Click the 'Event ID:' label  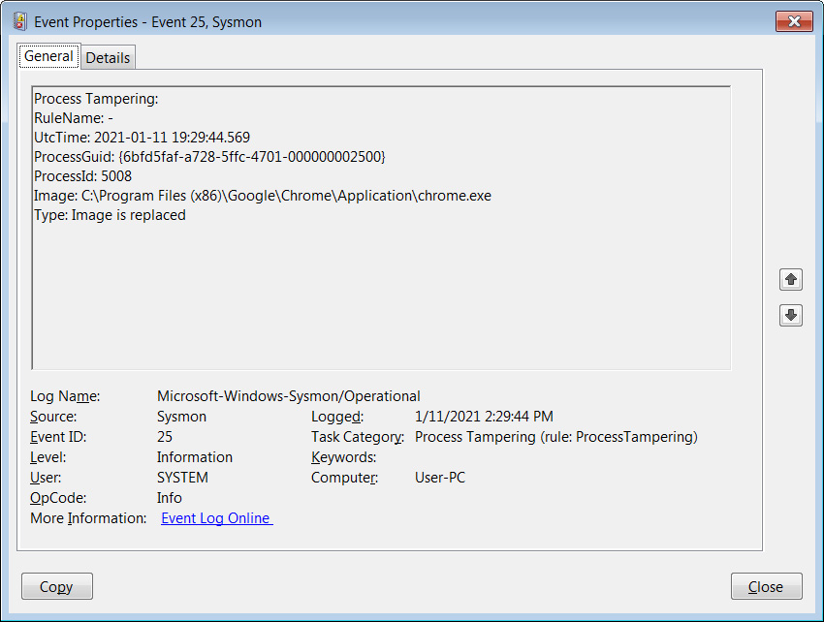pos(58,437)
